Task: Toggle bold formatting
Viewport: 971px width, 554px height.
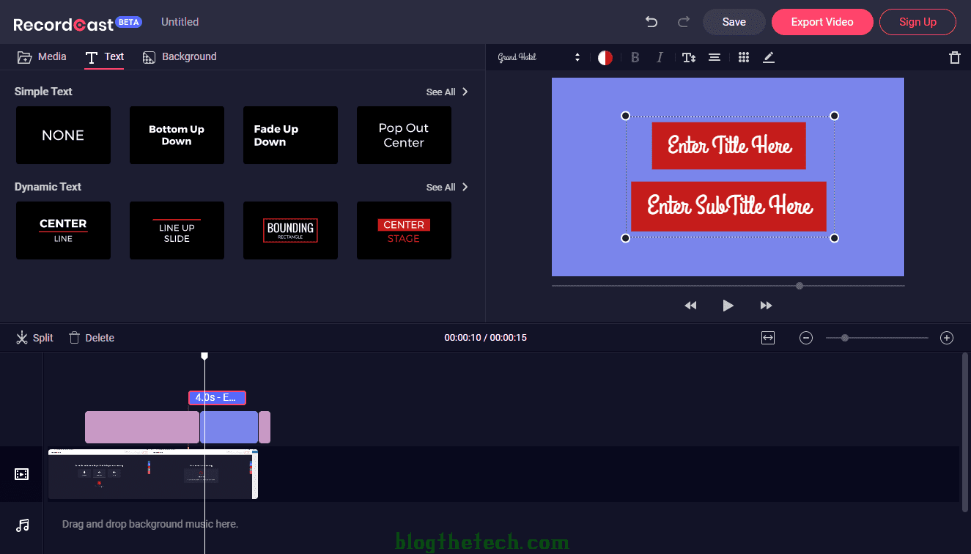Action: click(635, 58)
